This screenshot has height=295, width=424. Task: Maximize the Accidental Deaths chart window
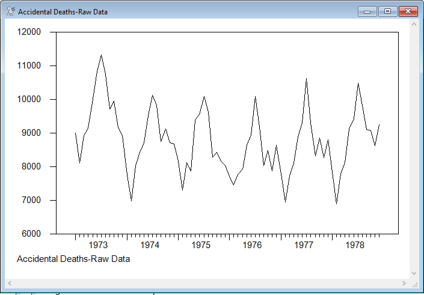tap(387, 11)
